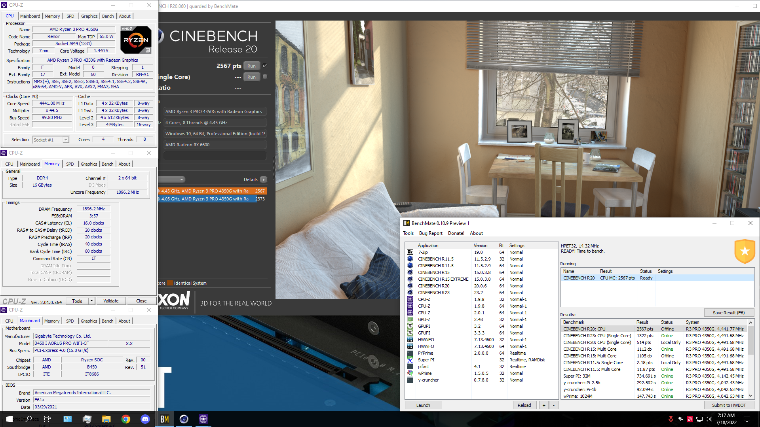Click the AMD Ryzen logo in CPU-Z
The height and width of the screenshot is (427, 760).
coord(135,40)
